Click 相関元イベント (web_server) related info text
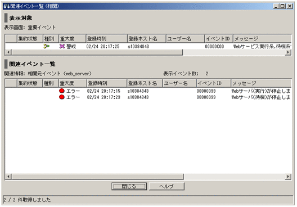 (60, 74)
